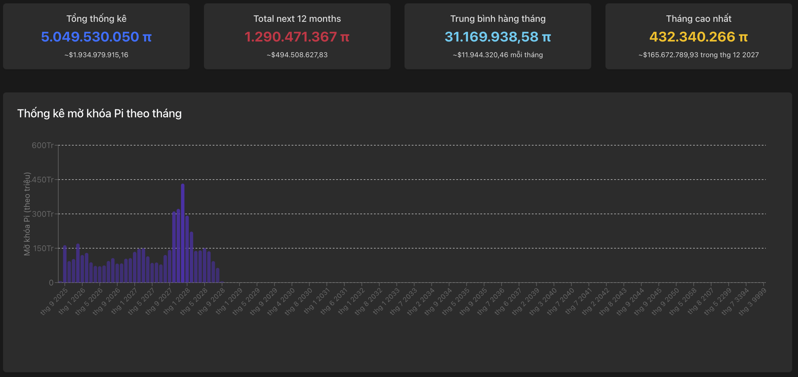Click x-axis label "thg 9 2028"
The image size is (798, 377).
click(212, 301)
